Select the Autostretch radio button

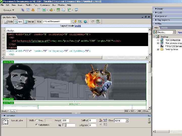point(36,125)
